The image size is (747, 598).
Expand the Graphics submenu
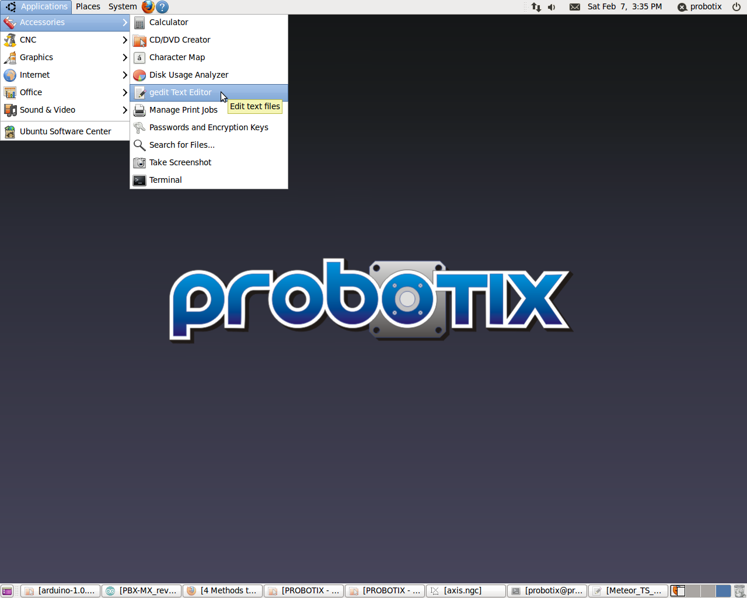tap(64, 57)
